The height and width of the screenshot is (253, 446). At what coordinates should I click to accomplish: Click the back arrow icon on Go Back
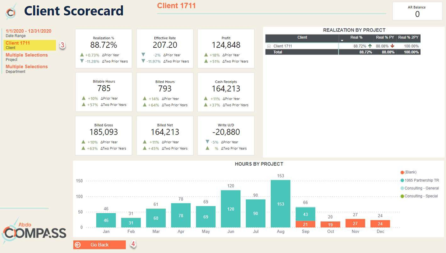tap(78, 245)
